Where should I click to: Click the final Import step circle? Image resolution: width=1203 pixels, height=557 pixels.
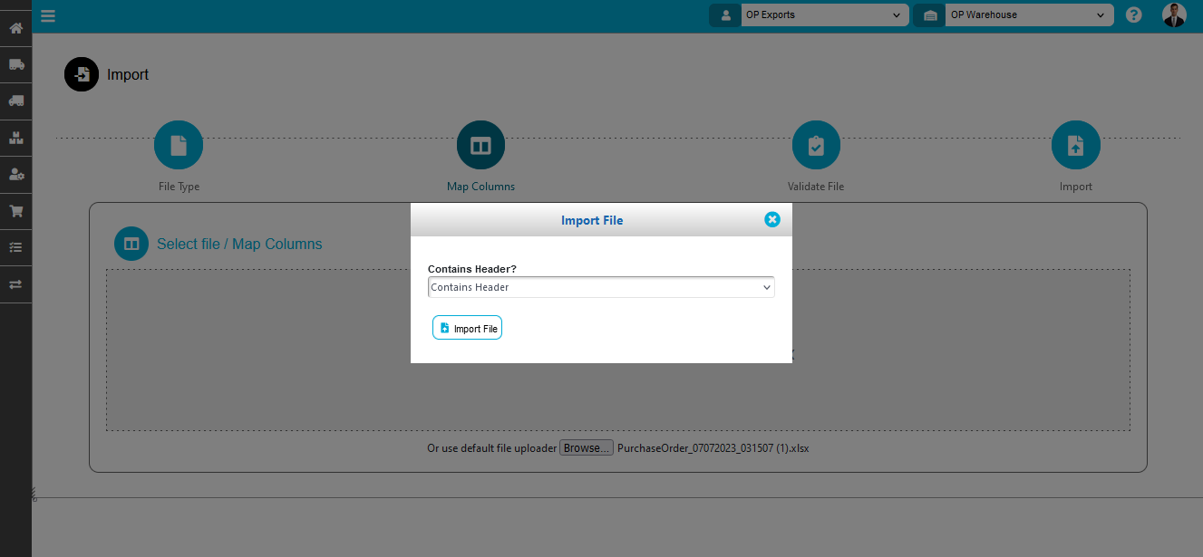pos(1075,146)
